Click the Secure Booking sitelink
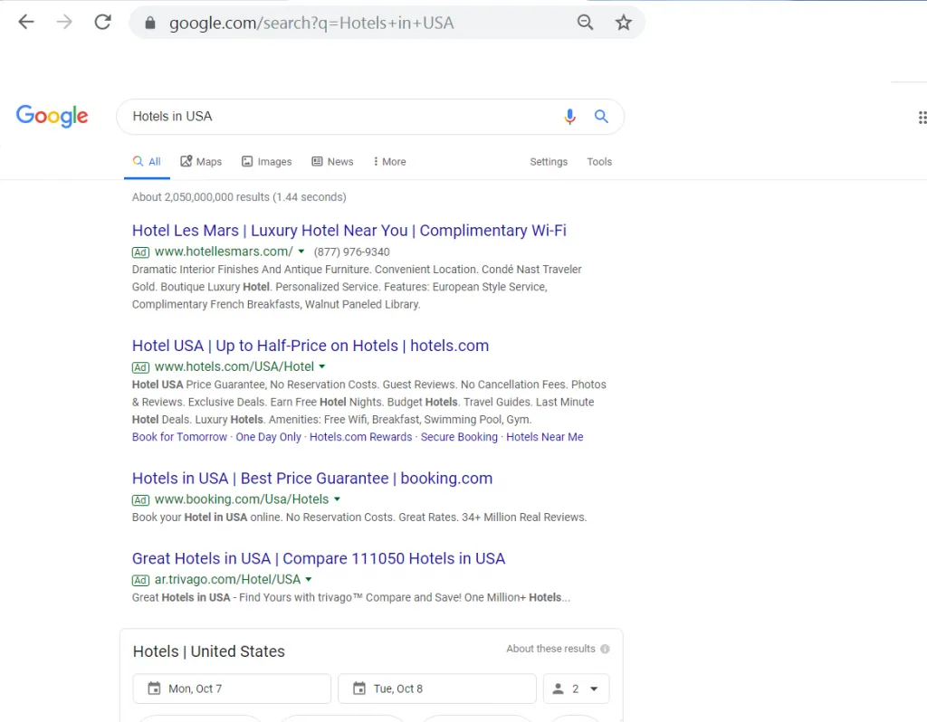 click(x=459, y=437)
